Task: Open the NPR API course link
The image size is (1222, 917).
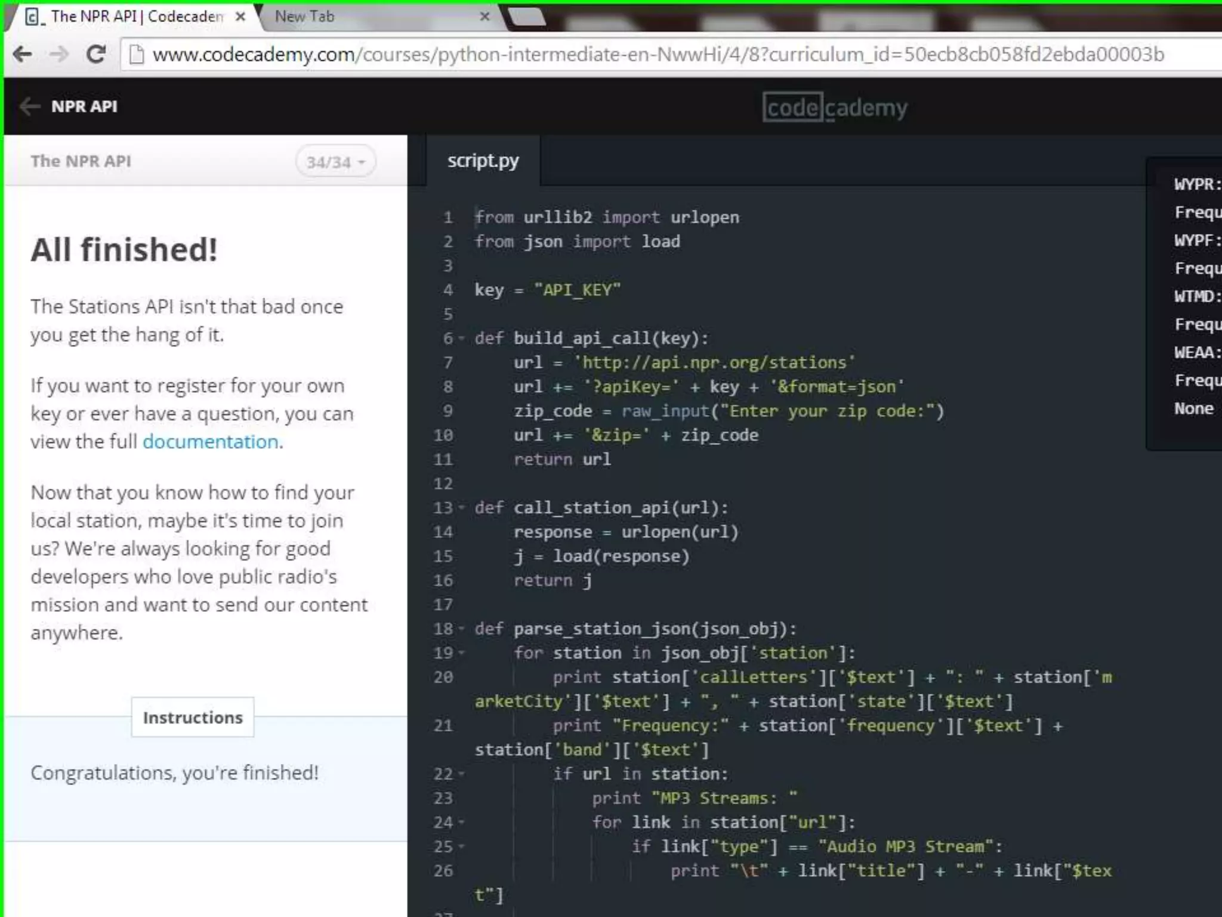Action: click(84, 106)
